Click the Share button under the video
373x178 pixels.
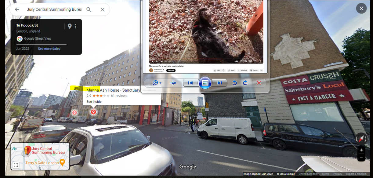231,71
